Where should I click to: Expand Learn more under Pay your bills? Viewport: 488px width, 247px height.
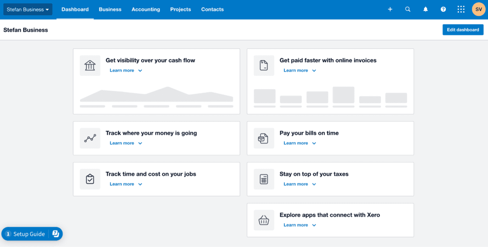click(300, 143)
